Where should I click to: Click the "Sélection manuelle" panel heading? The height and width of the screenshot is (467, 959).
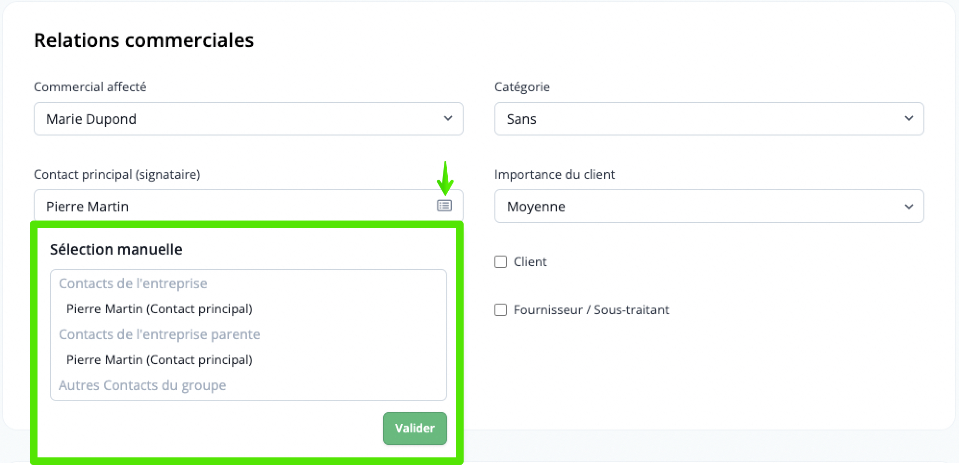116,249
